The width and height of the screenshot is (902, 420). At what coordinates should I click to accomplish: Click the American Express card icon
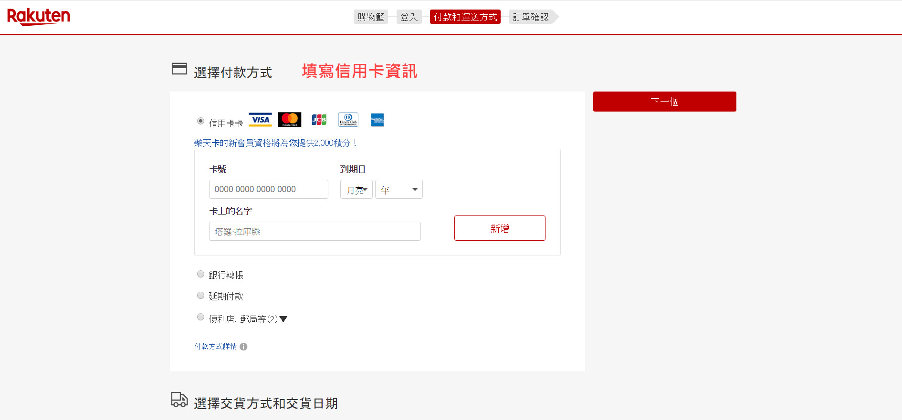[x=378, y=120]
